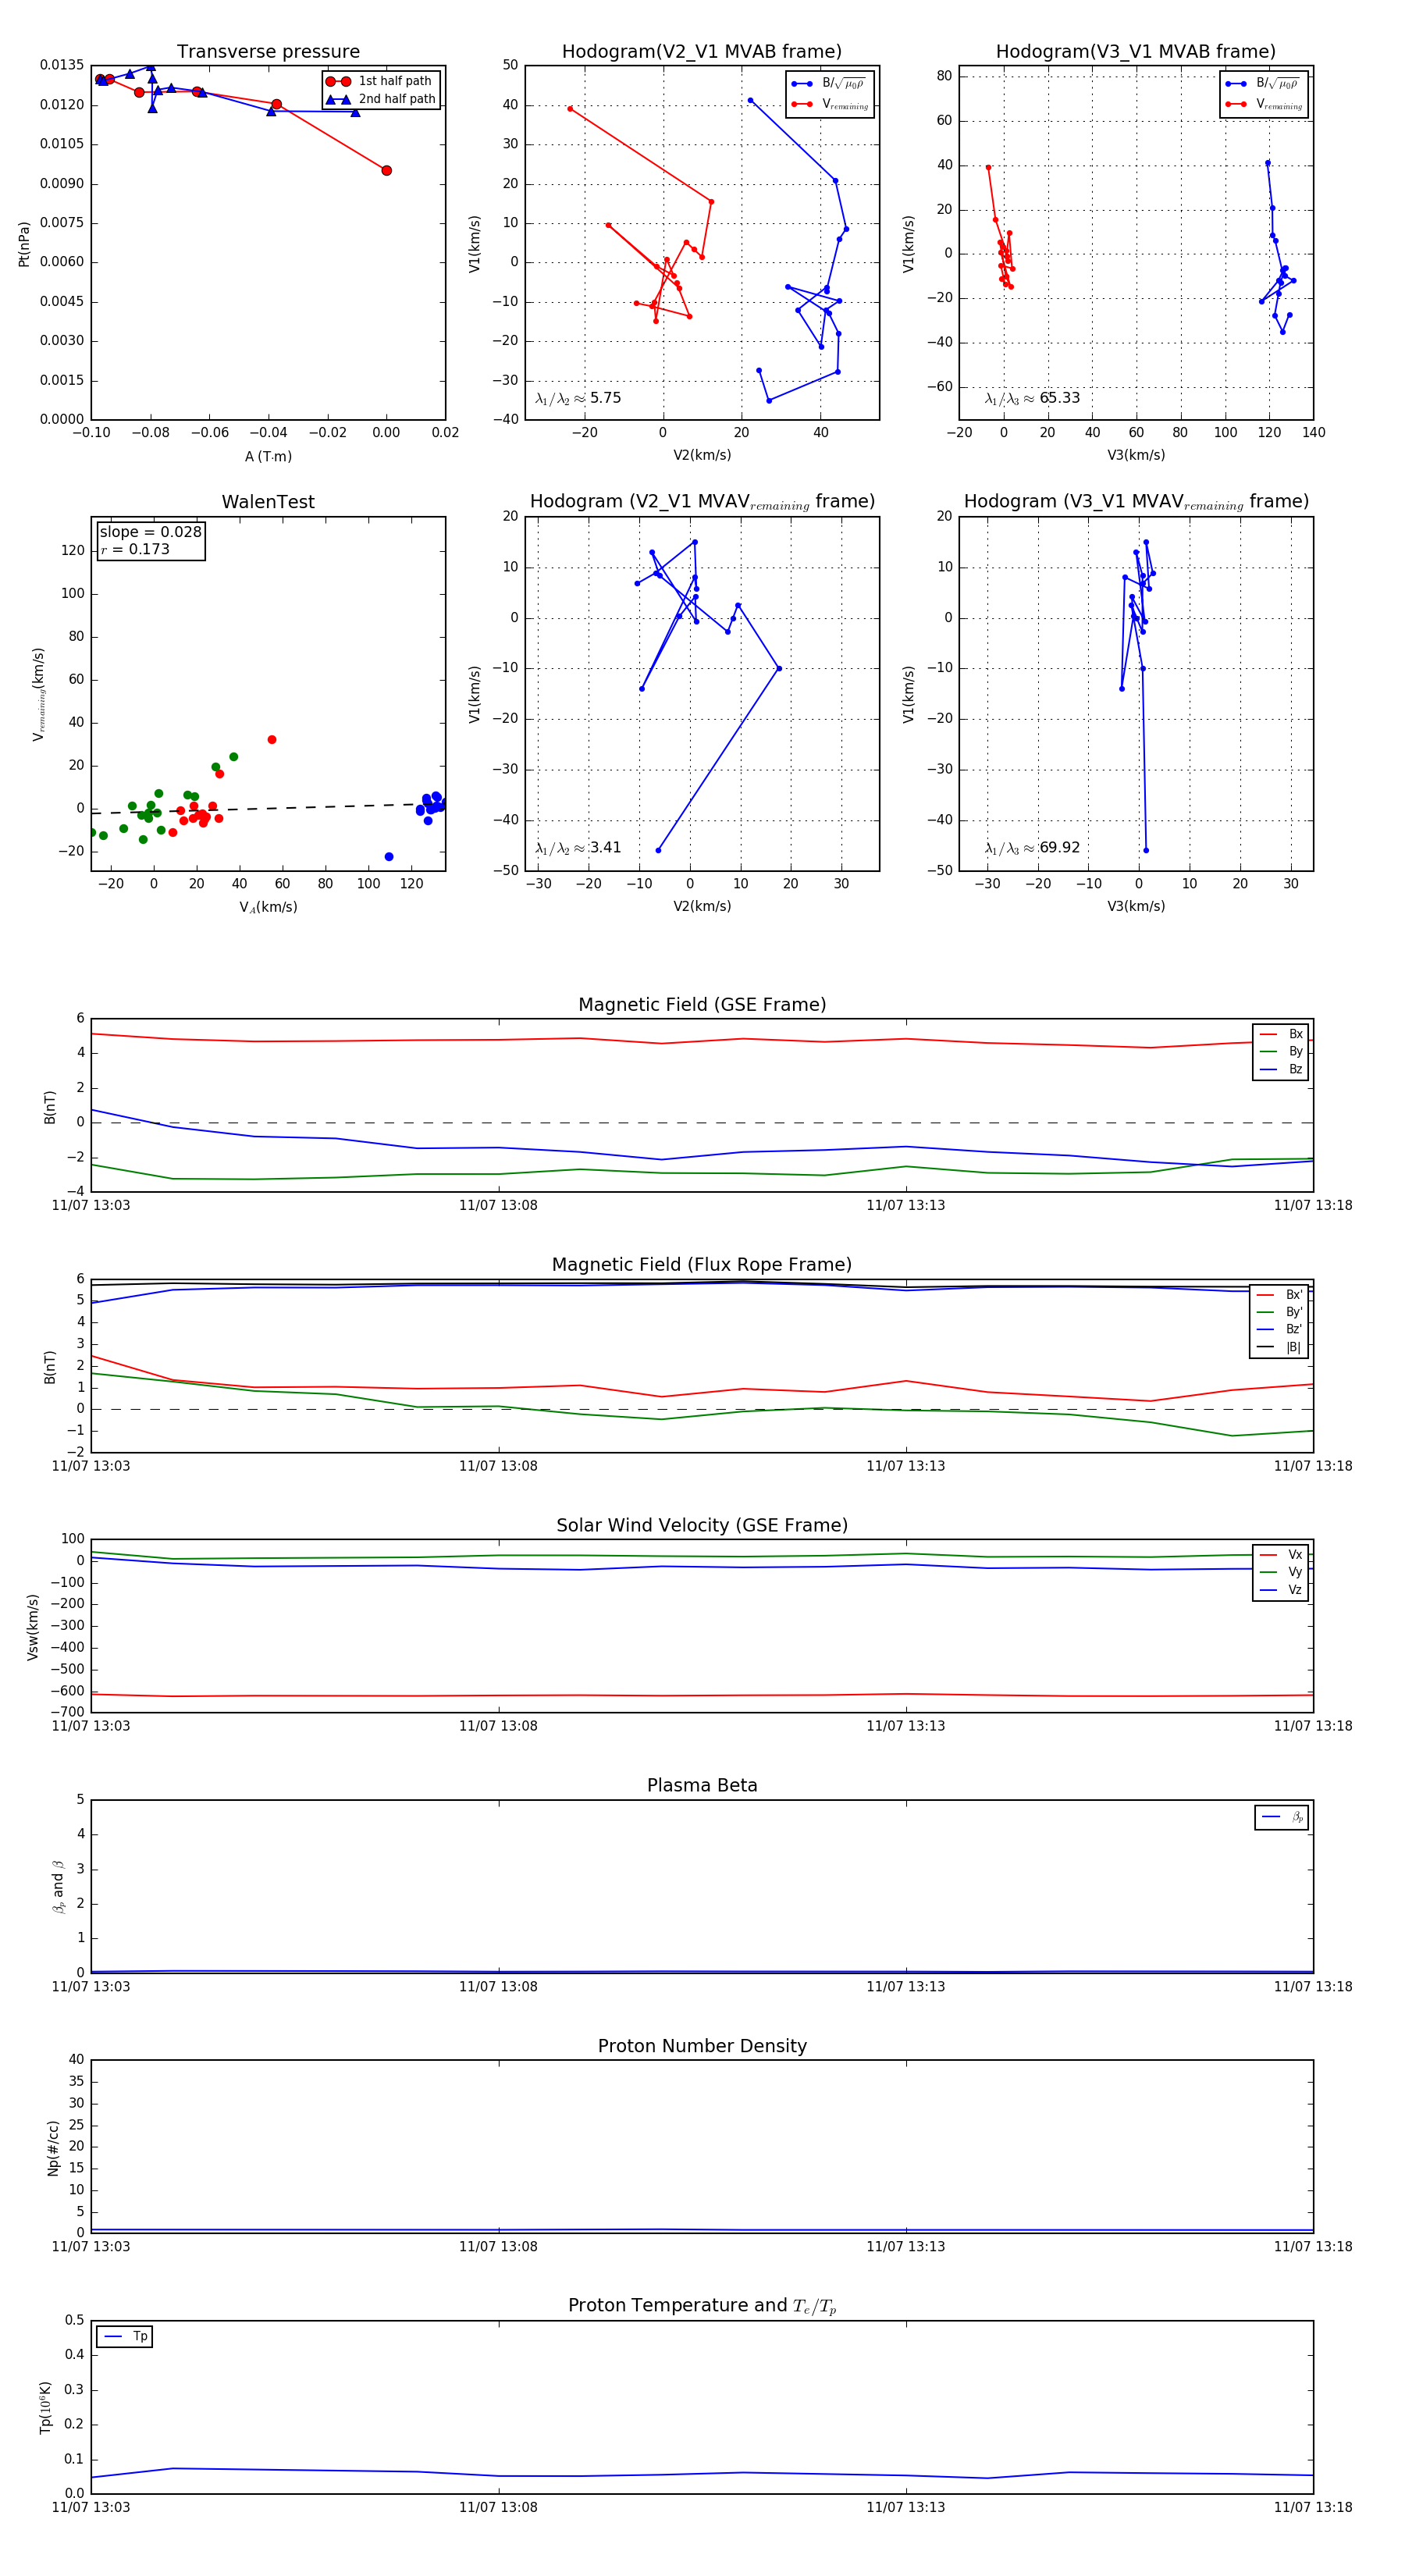This screenshot has width=1405, height=2576.
Task: Click the 'Vz' legend entry
Action: tap(1281, 1589)
